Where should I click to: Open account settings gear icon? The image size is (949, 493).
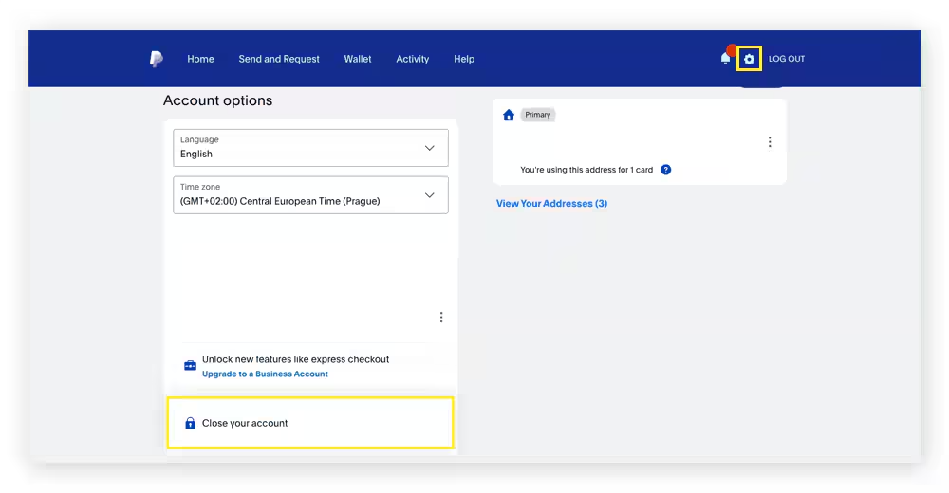[x=749, y=59]
